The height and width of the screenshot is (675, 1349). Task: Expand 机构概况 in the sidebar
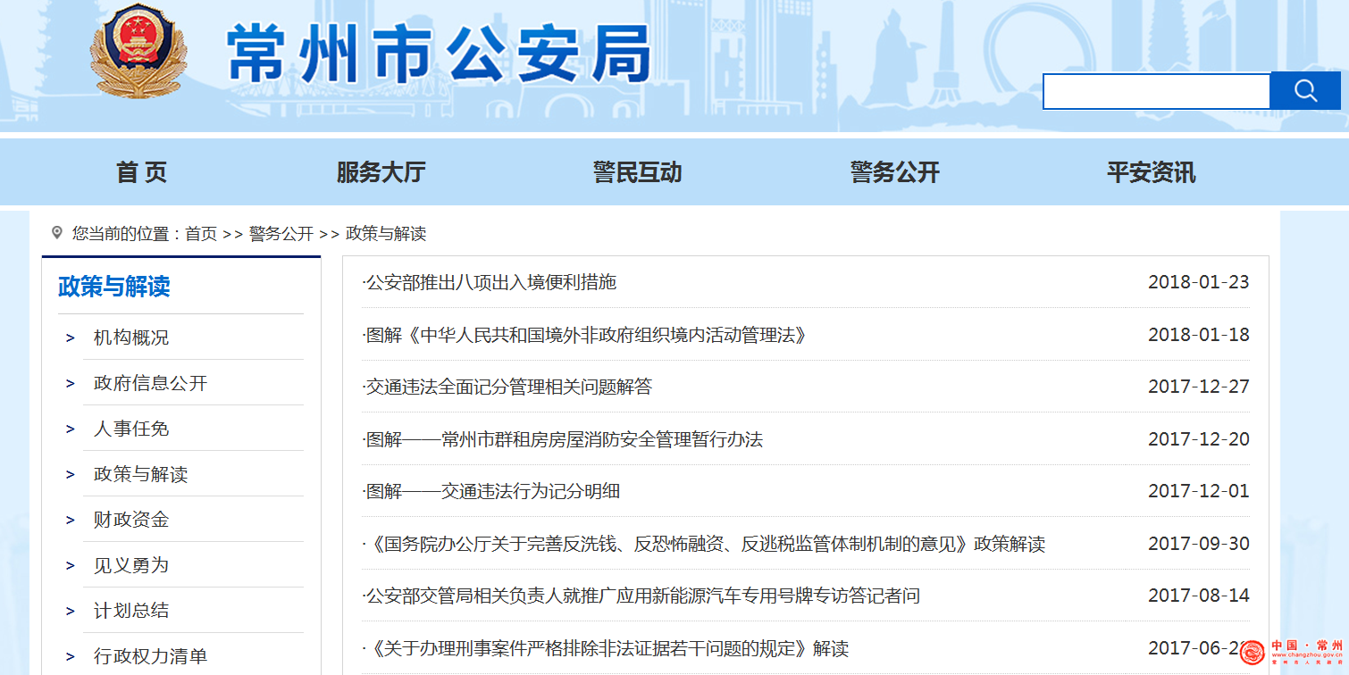point(131,337)
